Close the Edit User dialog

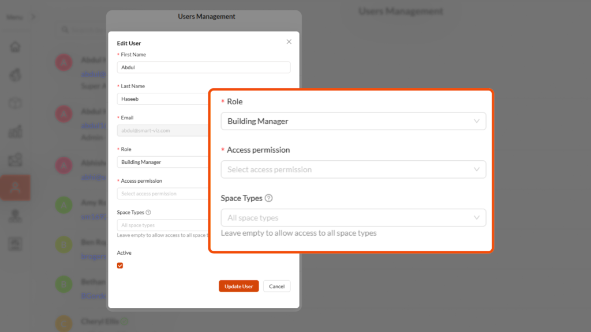tap(289, 41)
